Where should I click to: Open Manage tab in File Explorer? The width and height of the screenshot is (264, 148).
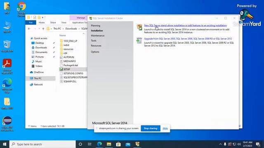click(x=81, y=18)
